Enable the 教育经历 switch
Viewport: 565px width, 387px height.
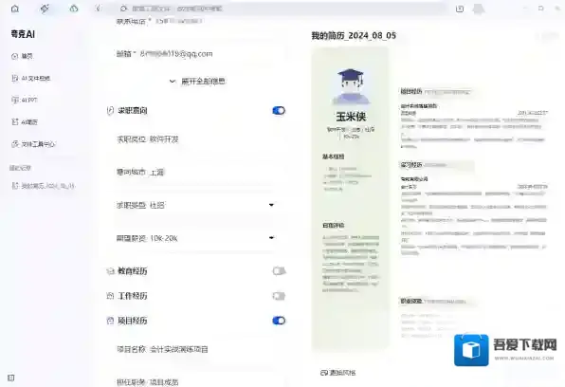point(279,271)
